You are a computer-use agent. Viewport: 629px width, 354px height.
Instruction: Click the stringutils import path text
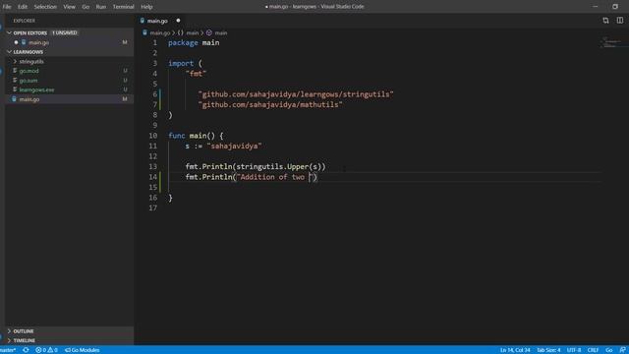[x=296, y=94]
